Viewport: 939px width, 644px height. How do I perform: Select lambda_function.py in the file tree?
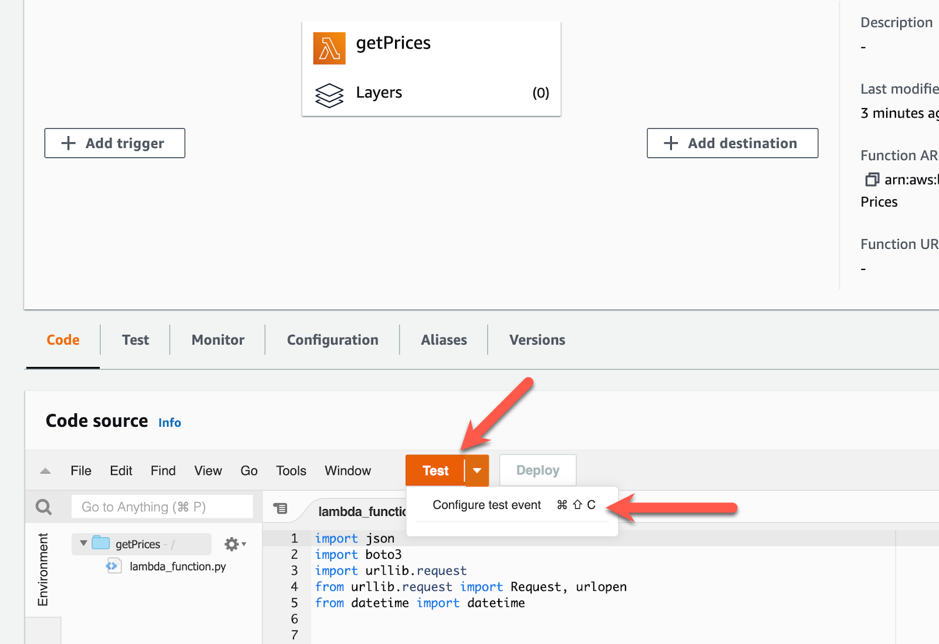(x=178, y=567)
